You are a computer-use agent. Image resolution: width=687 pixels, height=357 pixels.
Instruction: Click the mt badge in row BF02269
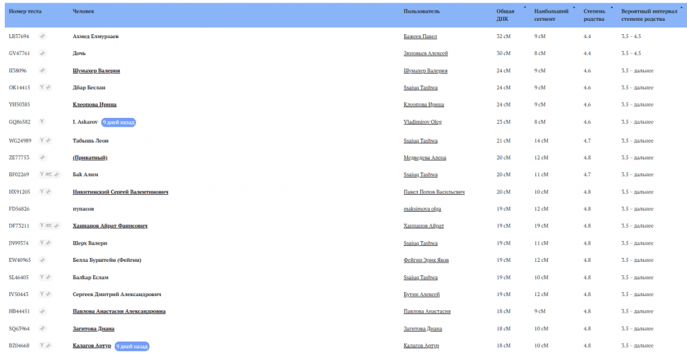tap(49, 174)
